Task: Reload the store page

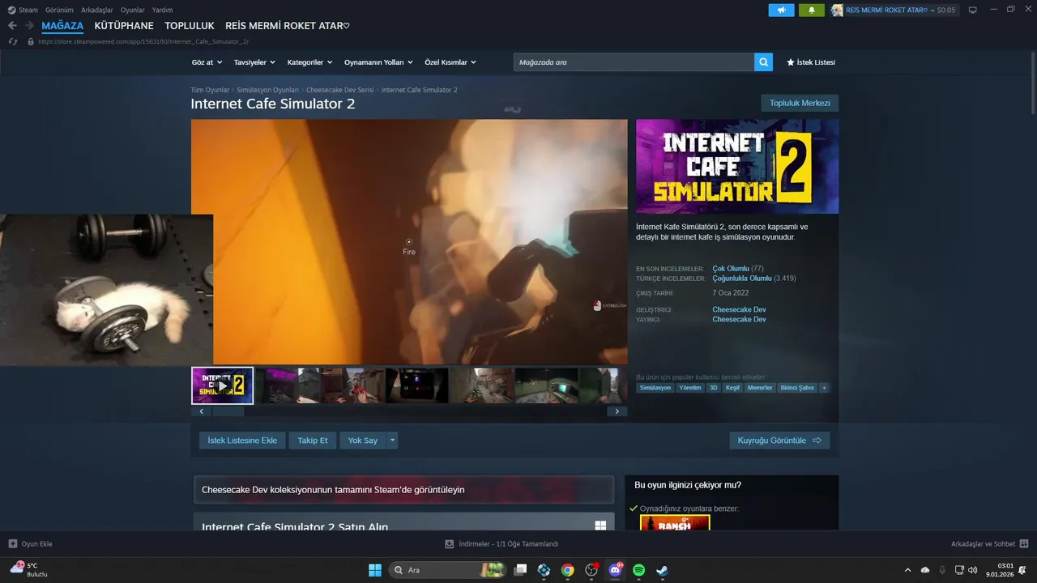Action: tap(12, 41)
